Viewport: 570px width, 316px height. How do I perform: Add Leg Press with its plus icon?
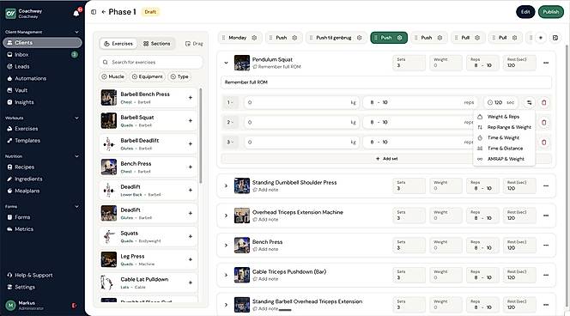click(190, 259)
